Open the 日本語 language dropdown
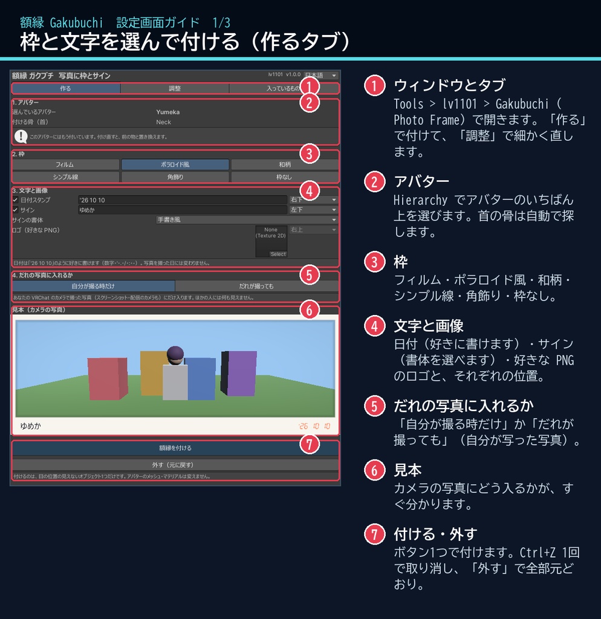This screenshot has height=619, width=601. [320, 75]
